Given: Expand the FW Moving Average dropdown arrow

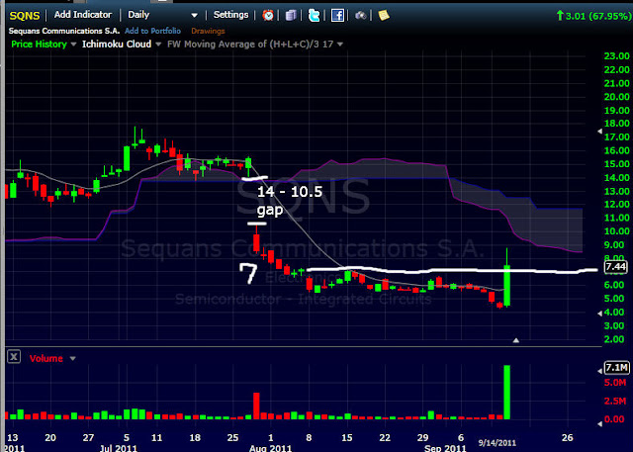Looking at the screenshot, I should (x=340, y=45).
